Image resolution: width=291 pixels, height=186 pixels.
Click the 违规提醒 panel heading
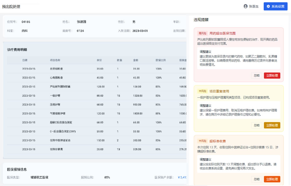tap(201, 20)
